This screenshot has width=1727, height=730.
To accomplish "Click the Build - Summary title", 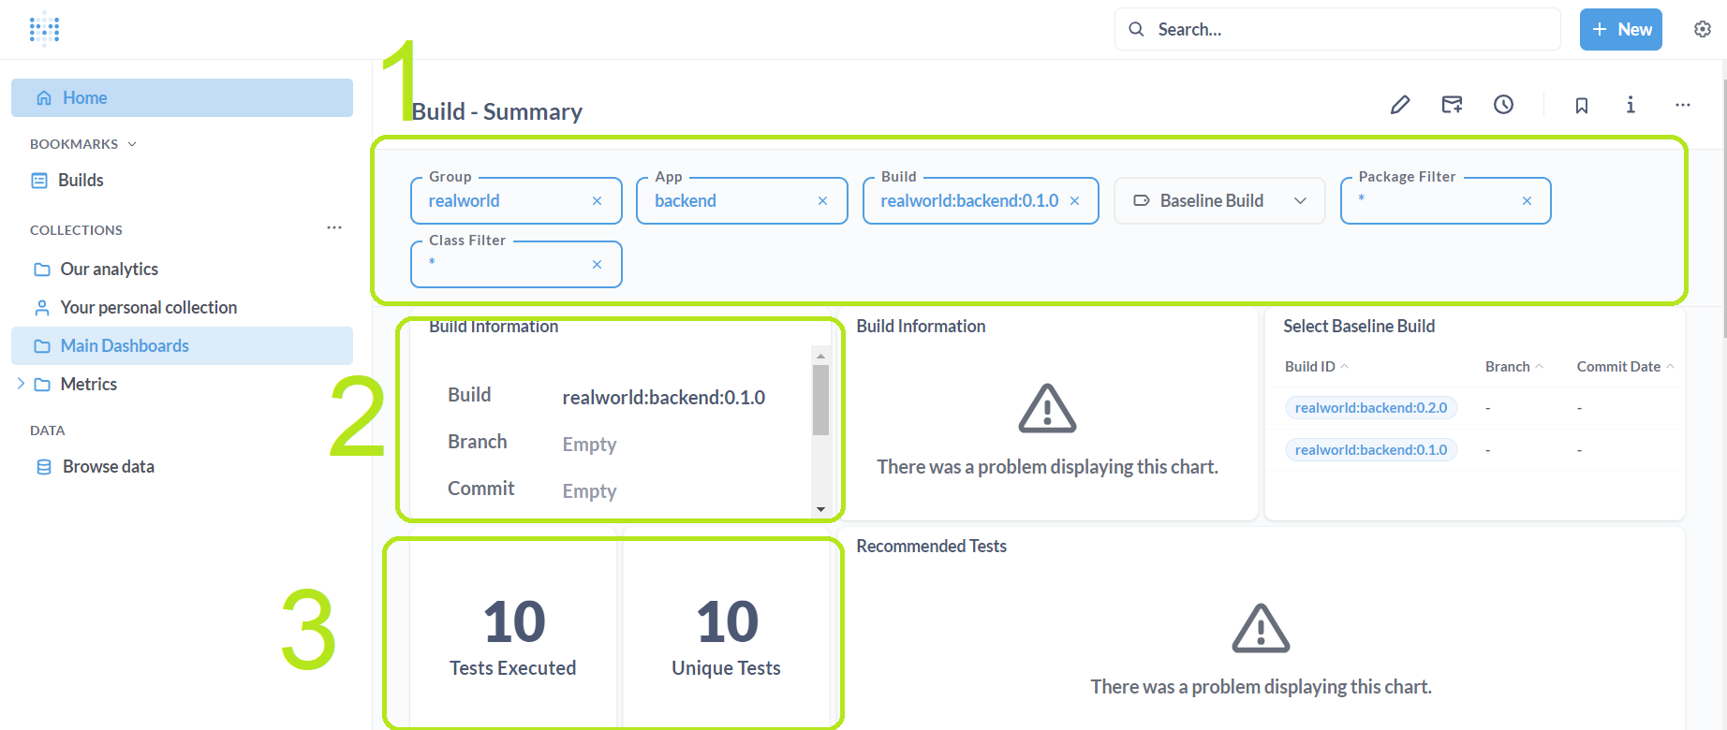I will coord(497,112).
